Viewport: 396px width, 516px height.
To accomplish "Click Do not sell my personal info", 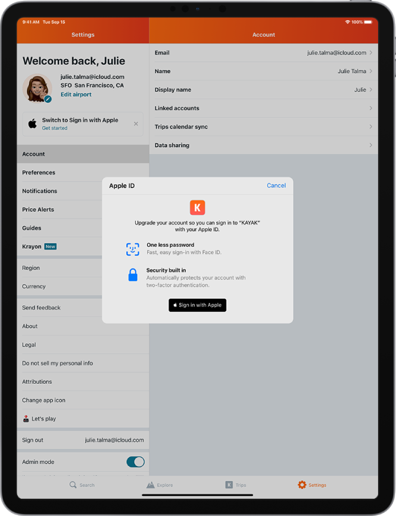I will 83,363.
